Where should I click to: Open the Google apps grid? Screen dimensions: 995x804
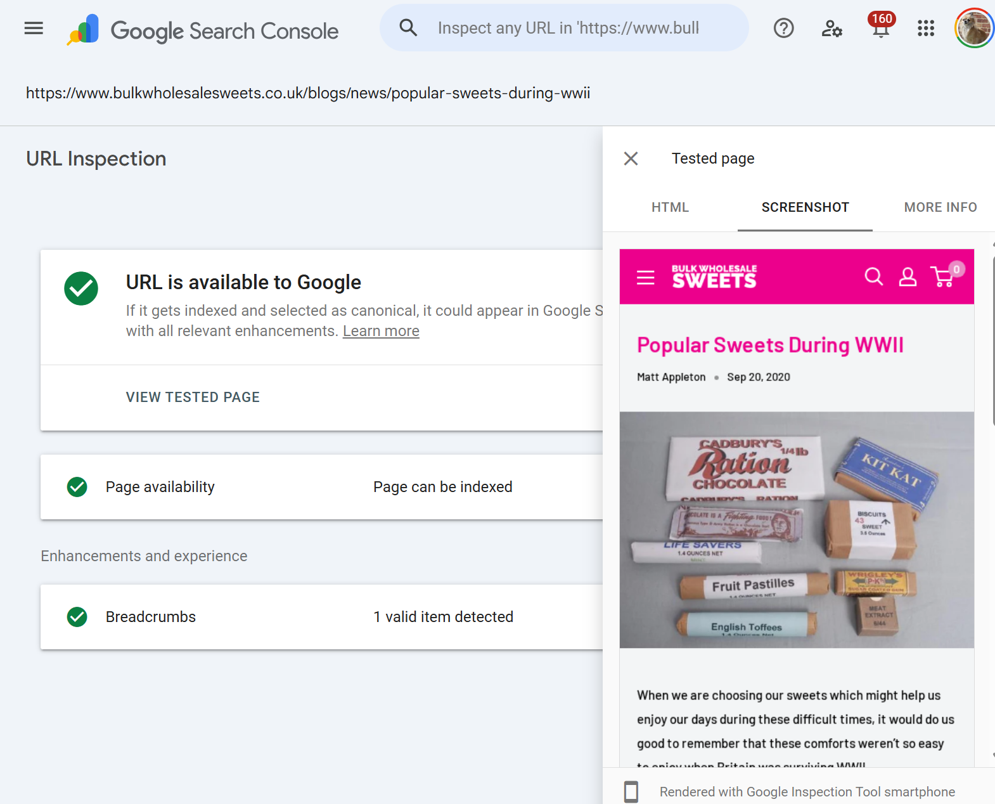click(926, 28)
